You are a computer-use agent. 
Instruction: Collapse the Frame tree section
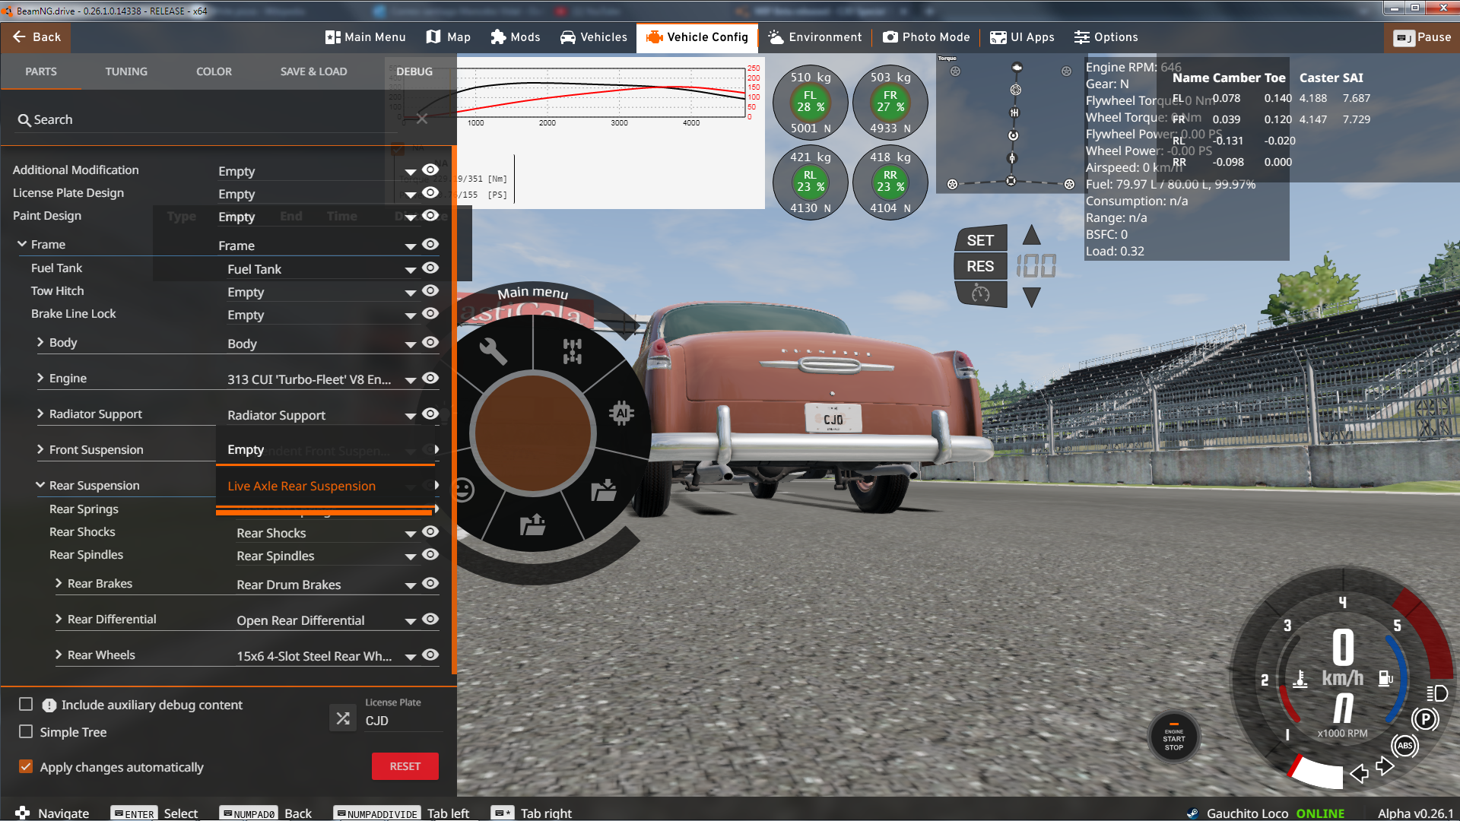pyautogui.click(x=22, y=244)
